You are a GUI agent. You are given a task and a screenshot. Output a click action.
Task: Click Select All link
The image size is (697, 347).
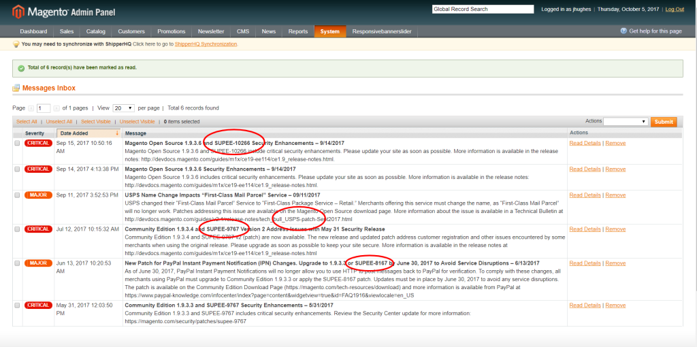coord(27,122)
